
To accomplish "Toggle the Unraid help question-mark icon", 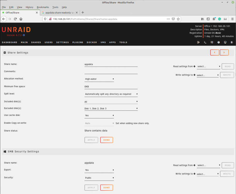I will pos(218,42).
